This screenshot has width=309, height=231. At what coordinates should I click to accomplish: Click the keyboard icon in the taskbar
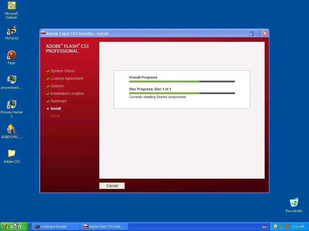[264, 227]
